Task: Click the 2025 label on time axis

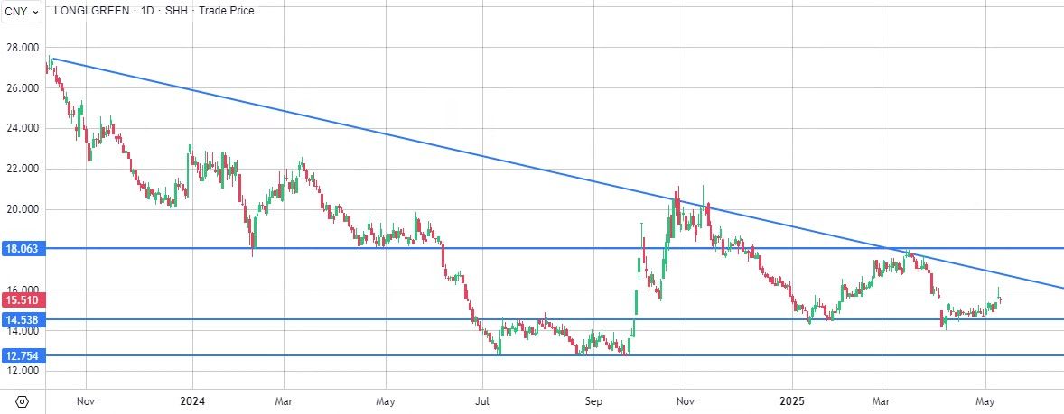Action: click(x=791, y=400)
